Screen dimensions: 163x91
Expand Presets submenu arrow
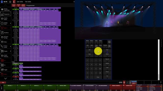pos(10,51)
